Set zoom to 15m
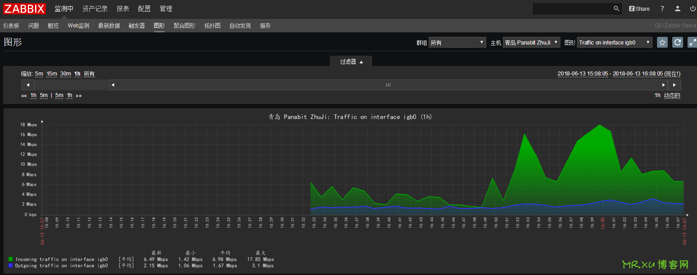 click(52, 74)
